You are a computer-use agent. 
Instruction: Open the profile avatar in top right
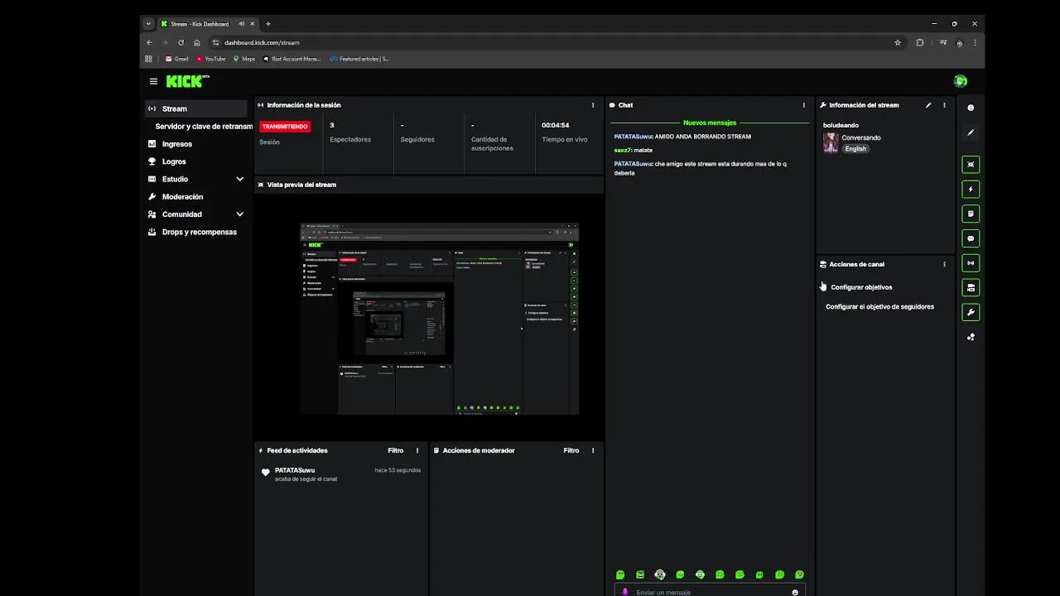961,81
